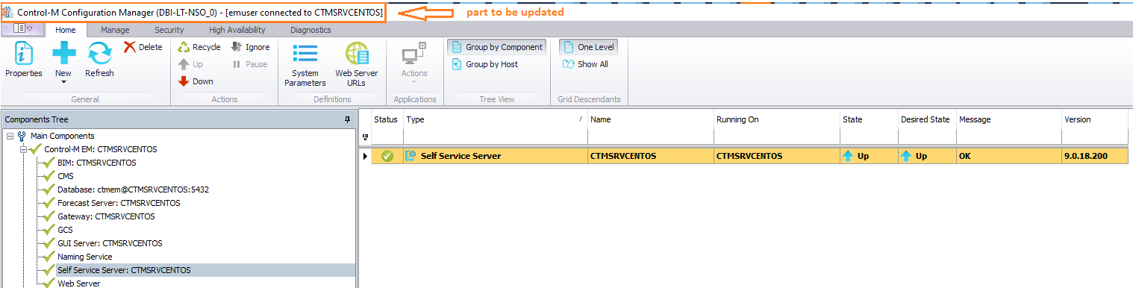1133x288 pixels.
Task: Click the Pause action
Action: [249, 64]
